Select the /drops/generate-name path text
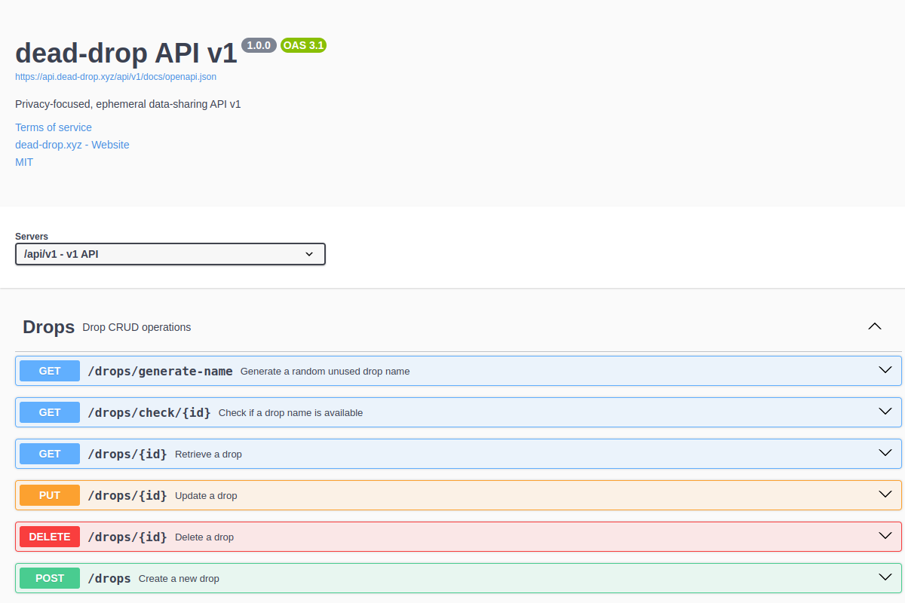 [x=161, y=371]
